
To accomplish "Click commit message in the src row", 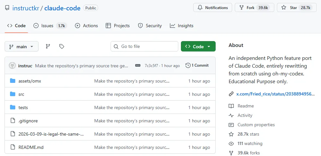I will click(132, 94).
